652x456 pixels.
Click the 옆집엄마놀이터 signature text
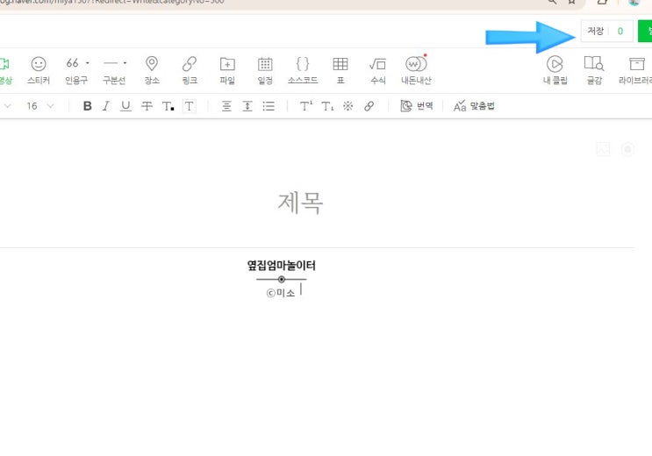282,265
